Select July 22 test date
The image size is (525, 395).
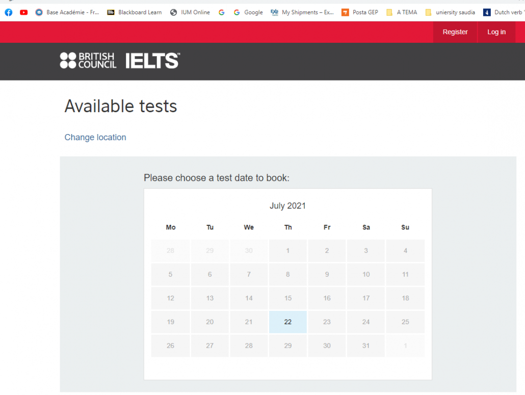[288, 322]
